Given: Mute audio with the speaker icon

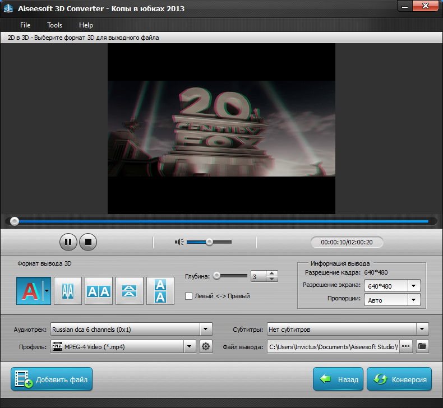Looking at the screenshot, I should pyautogui.click(x=179, y=242).
